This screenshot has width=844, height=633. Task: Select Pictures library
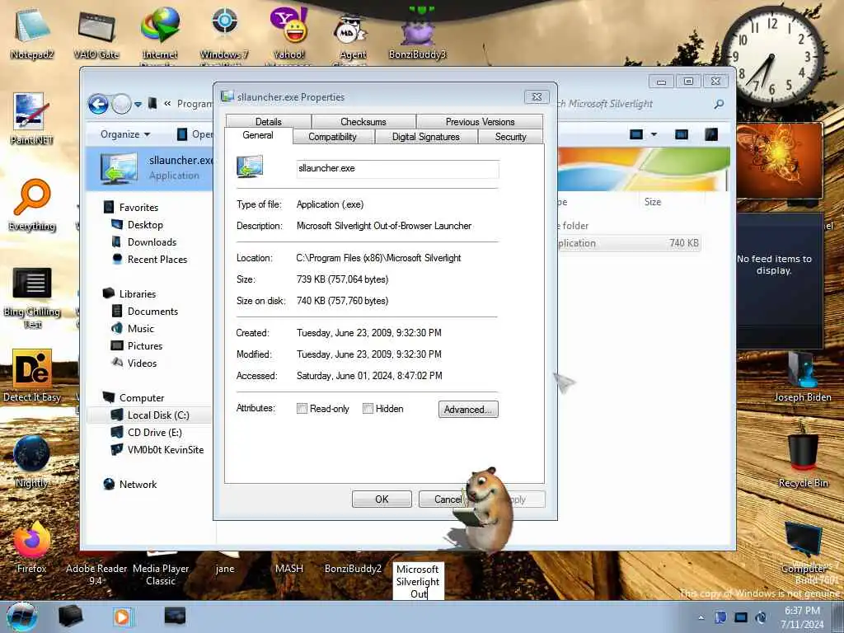[145, 345]
